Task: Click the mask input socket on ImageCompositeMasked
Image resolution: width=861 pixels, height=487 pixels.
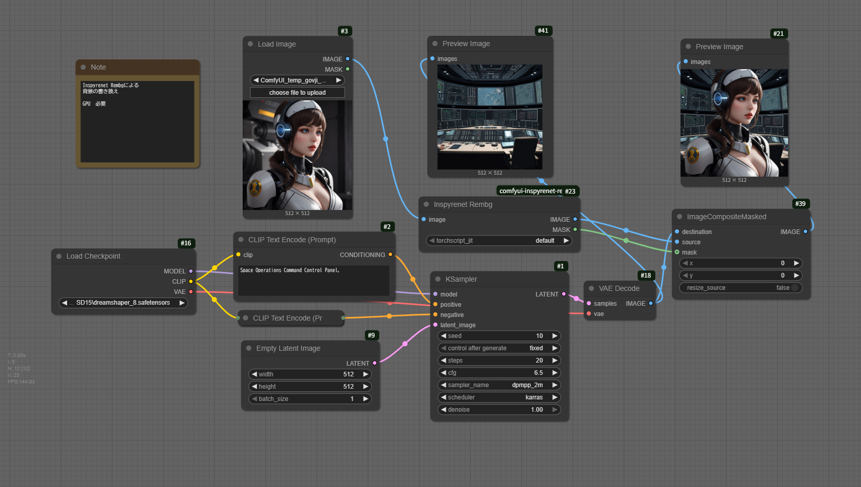Action: click(677, 252)
